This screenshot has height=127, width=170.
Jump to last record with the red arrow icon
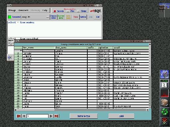pos(56,116)
